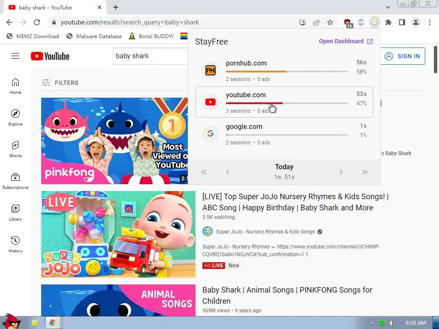Open the Bonzi BUDDY! bookmark

tap(151, 36)
